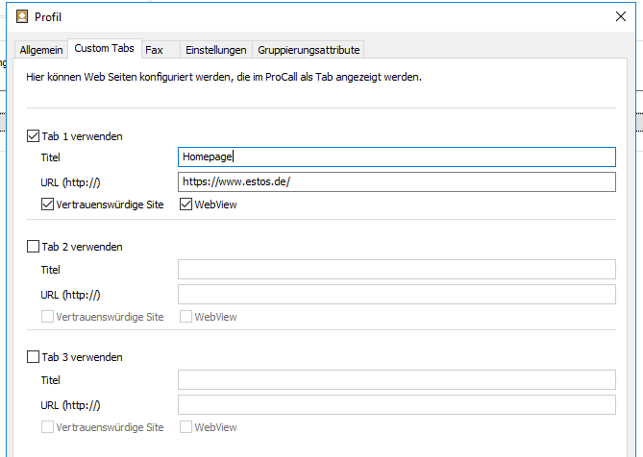
Task: Open the Gruppierungsattribute tab
Action: (x=309, y=50)
